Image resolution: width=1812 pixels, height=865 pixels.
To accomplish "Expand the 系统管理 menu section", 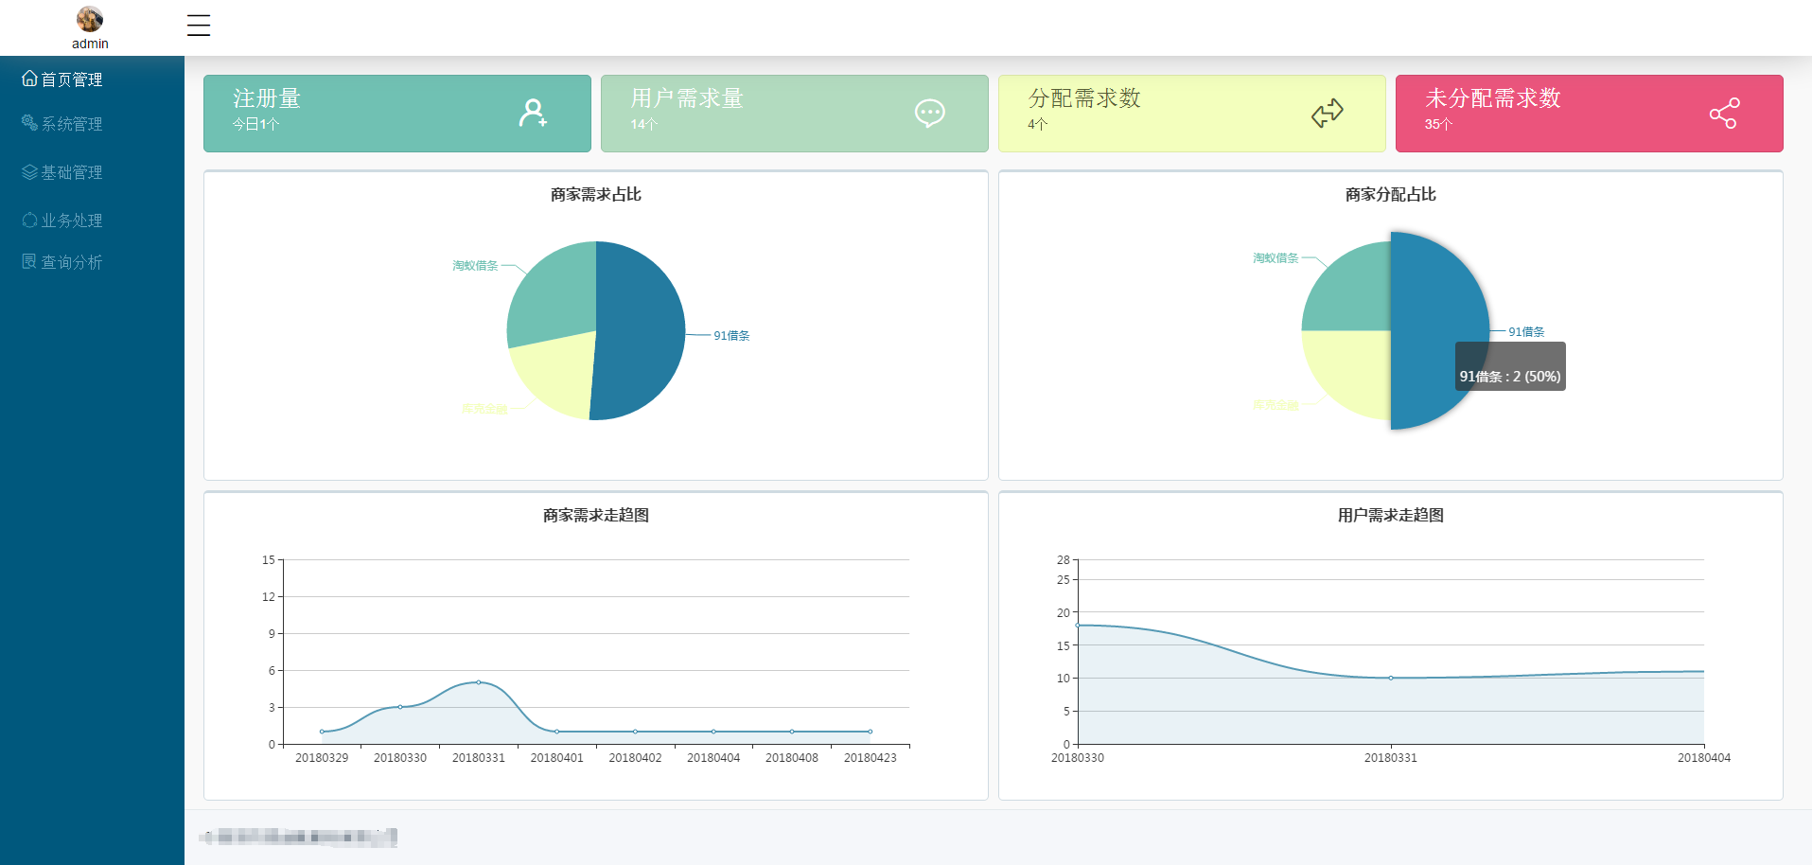I will point(71,123).
